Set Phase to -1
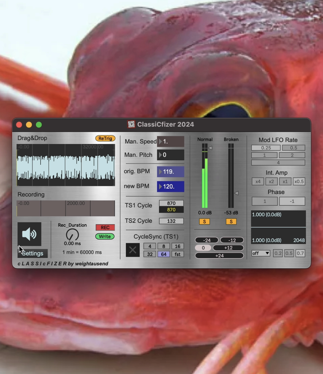Image resolution: width=323 pixels, height=374 pixels. 292,201
